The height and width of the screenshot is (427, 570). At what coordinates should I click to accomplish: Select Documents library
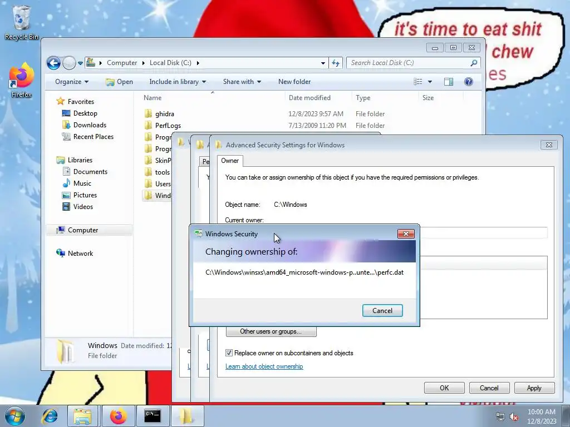coord(90,171)
